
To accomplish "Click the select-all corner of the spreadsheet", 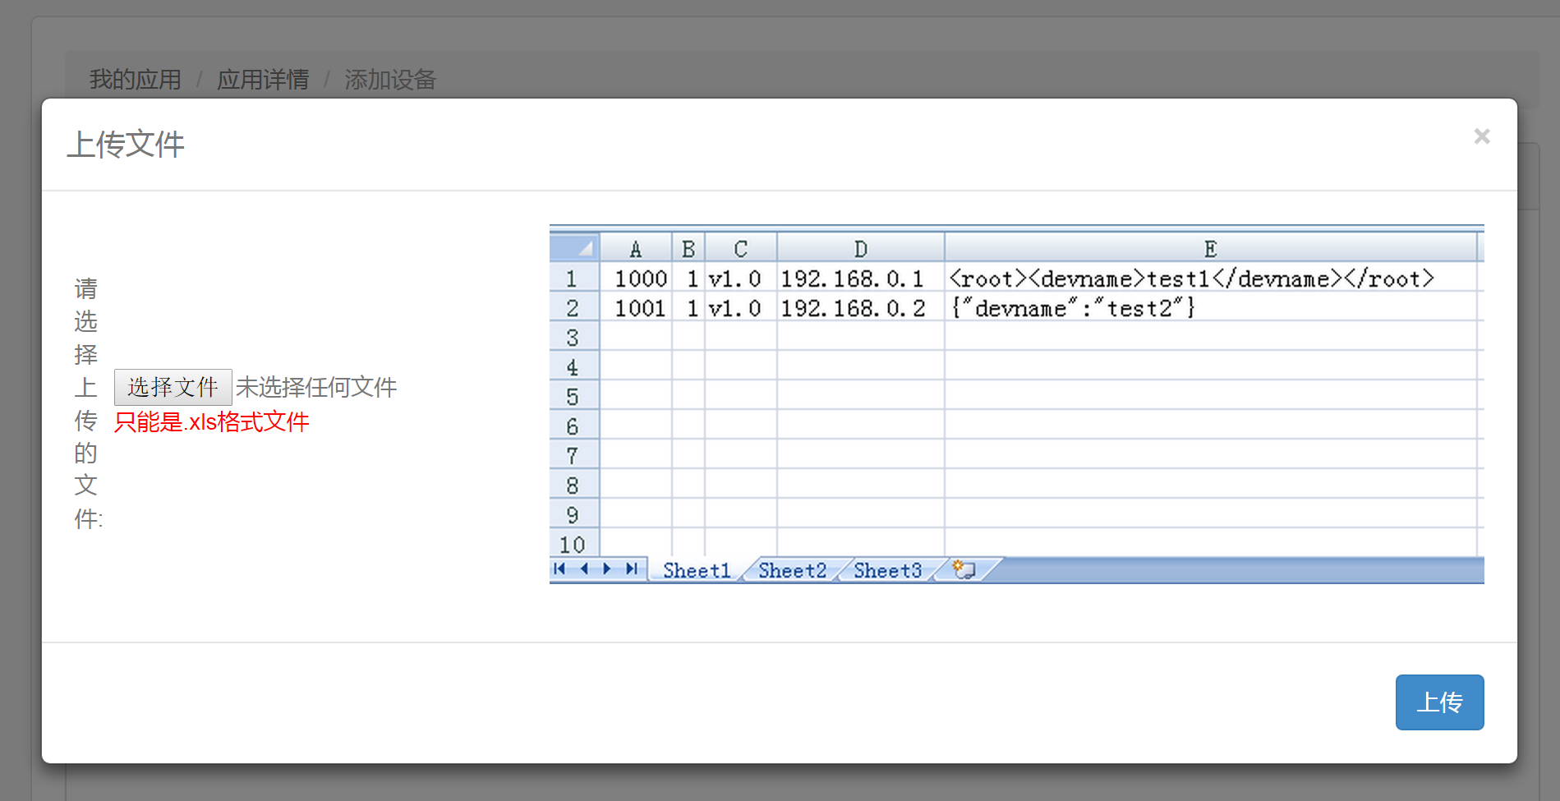I will (x=575, y=248).
